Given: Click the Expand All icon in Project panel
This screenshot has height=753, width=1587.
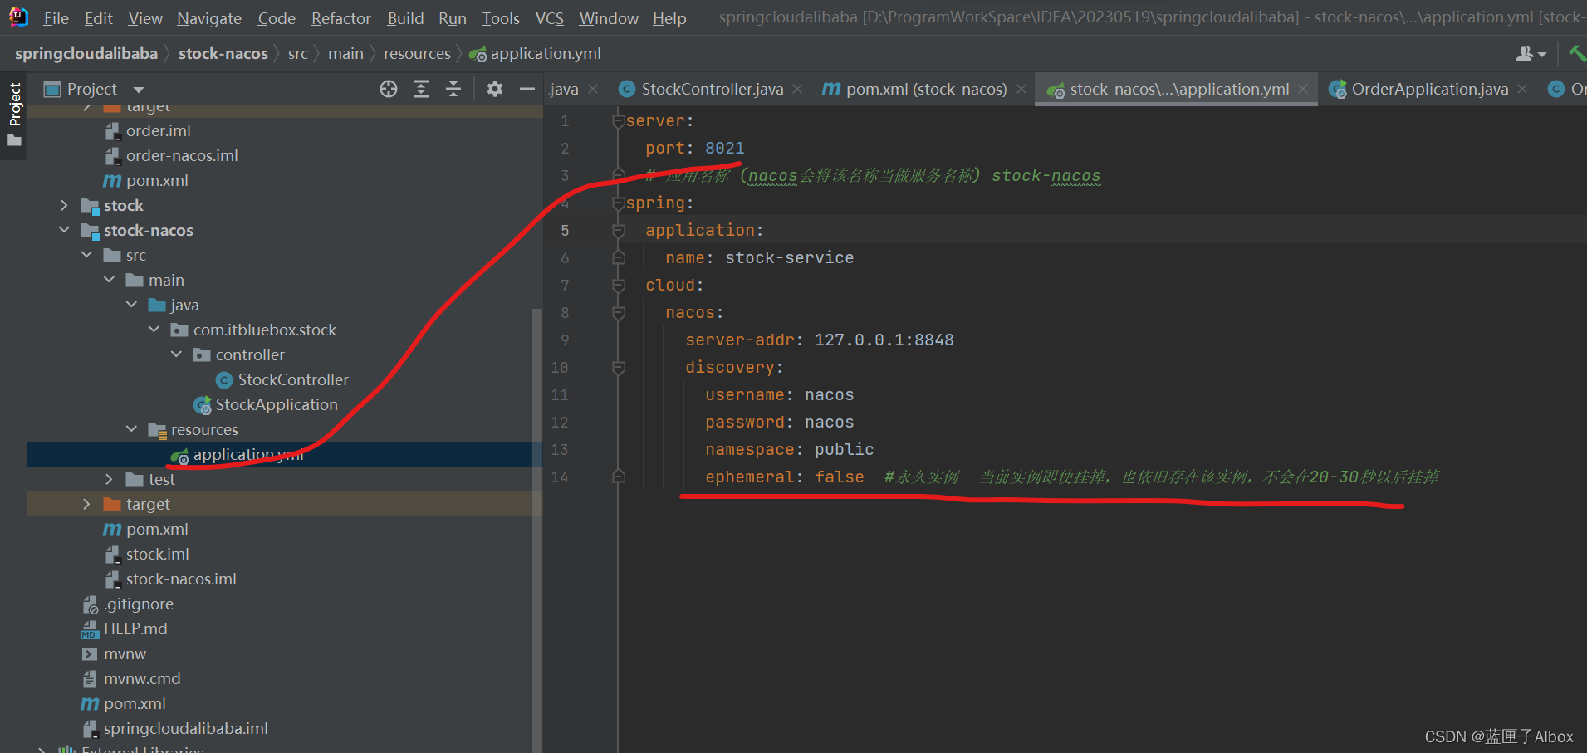Looking at the screenshot, I should [421, 89].
